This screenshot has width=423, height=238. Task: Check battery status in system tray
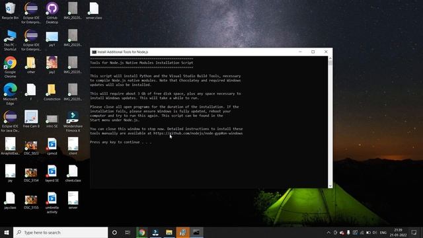click(368, 232)
